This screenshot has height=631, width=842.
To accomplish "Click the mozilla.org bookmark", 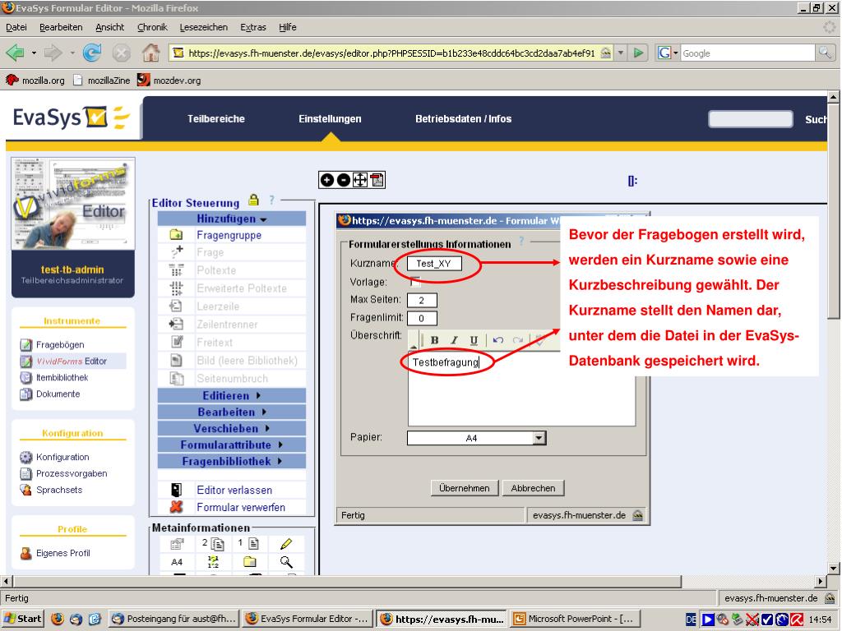I will click(x=35, y=81).
